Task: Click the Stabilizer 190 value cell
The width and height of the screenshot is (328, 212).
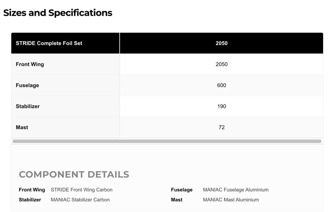Action: click(x=221, y=106)
